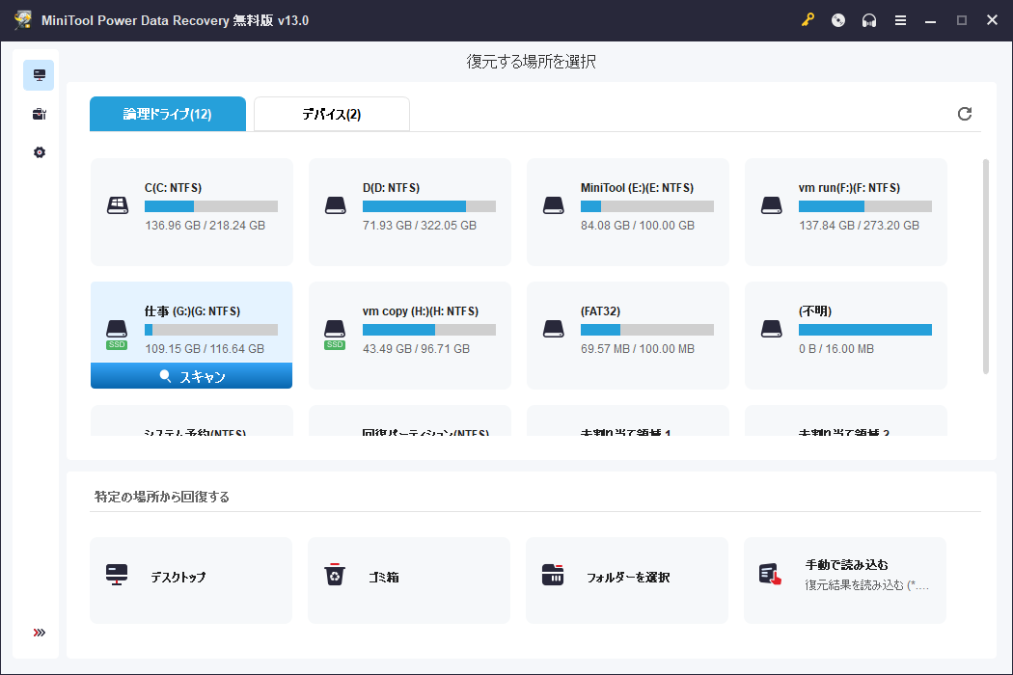Click D drive usage bar
Viewport: 1013px width, 675px height.
pyautogui.click(x=429, y=206)
